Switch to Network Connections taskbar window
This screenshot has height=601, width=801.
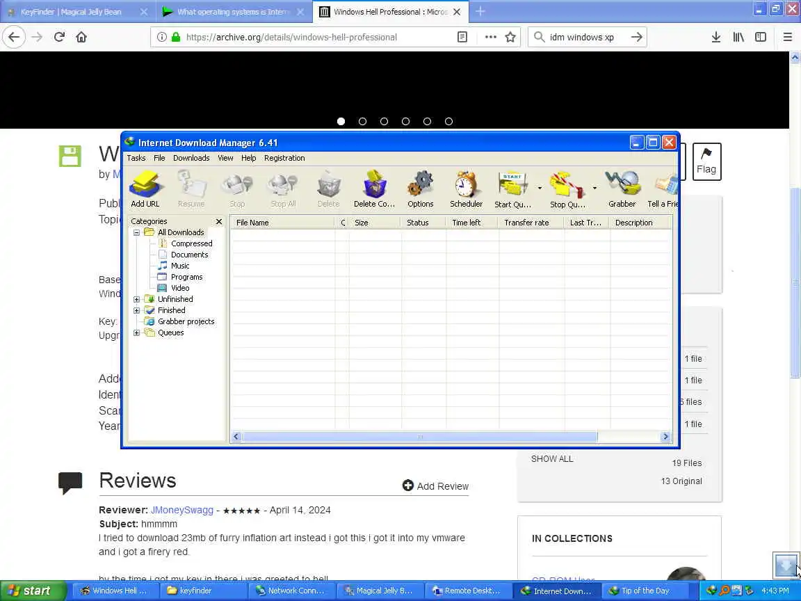point(291,591)
